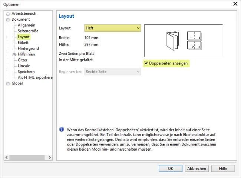Select Hilfslinien in the tree

click(x=26, y=54)
